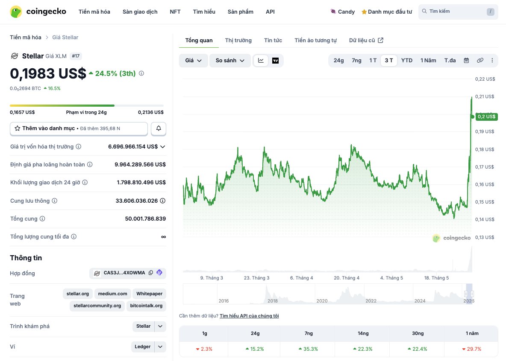The width and height of the screenshot is (506, 361).
Task: Select the 24g chart range
Action: 338,60
